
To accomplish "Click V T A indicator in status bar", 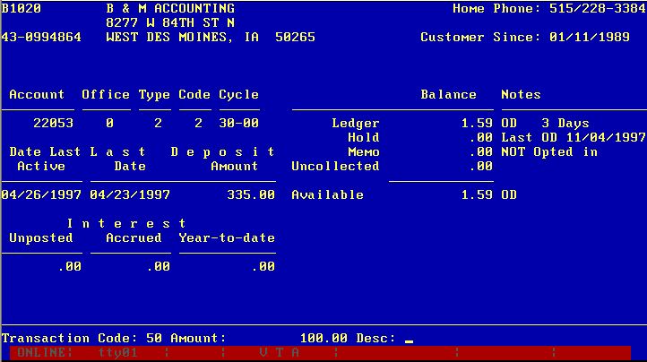I will point(280,352).
